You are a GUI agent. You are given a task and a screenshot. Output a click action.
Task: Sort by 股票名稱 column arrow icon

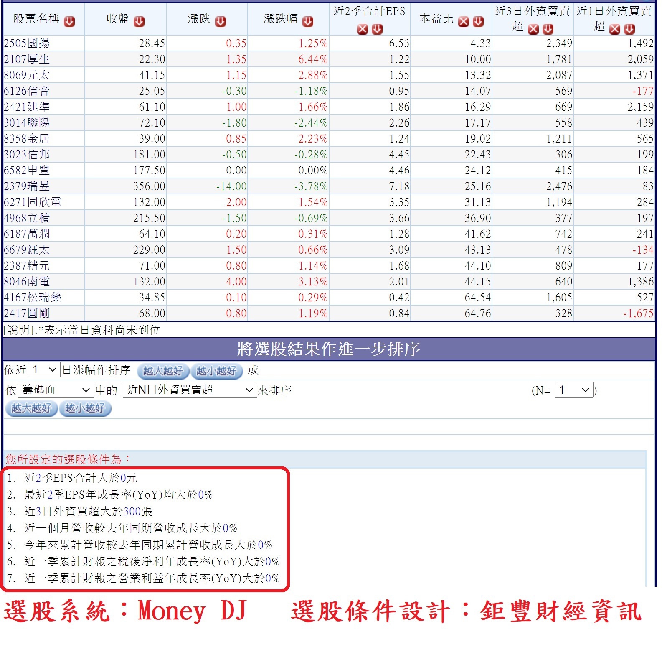click(69, 22)
